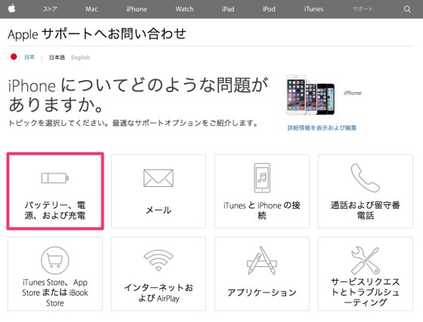Select 日本語 language option
The height and width of the screenshot is (322, 423).
coord(57,57)
